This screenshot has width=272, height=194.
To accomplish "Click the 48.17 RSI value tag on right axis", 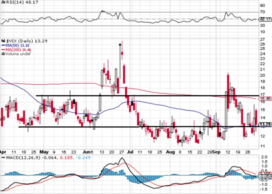I will coord(264,19).
